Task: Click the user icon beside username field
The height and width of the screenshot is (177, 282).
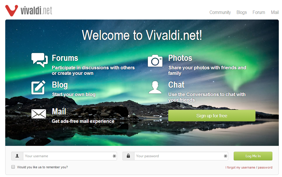Action: [x=17, y=156]
